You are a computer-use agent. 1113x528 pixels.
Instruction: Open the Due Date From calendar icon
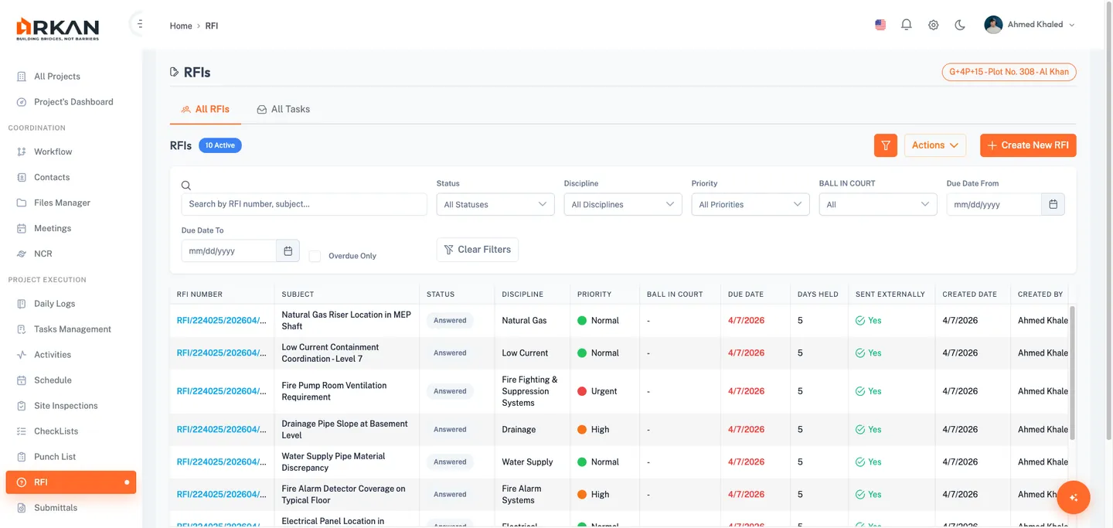tap(1053, 204)
